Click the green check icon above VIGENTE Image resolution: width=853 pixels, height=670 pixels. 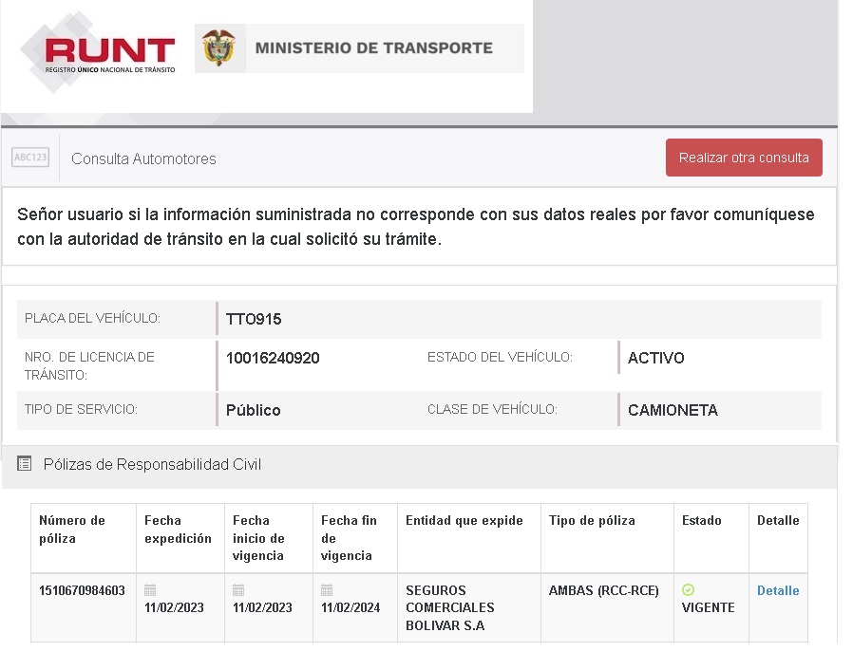coord(689,590)
